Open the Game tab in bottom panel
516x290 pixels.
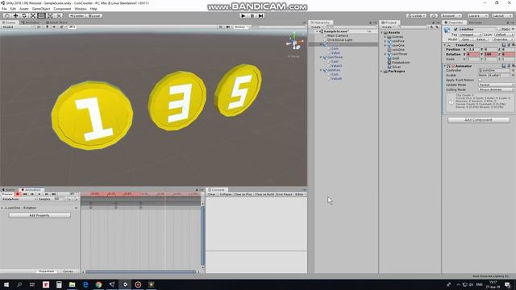[x=9, y=190]
